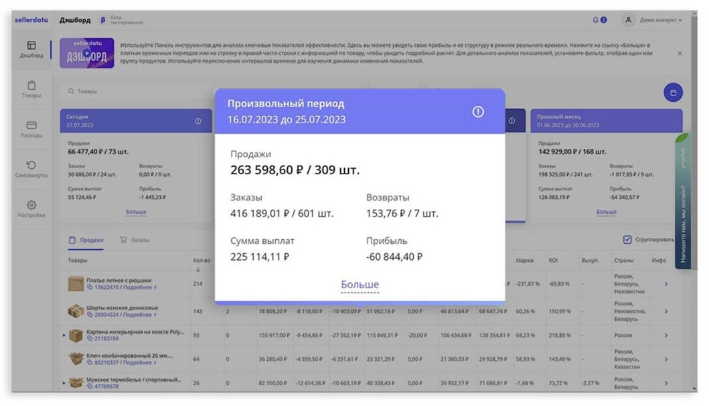Switch to the Заказы tab
Image resolution: width=709 pixels, height=406 pixels.
pos(135,240)
